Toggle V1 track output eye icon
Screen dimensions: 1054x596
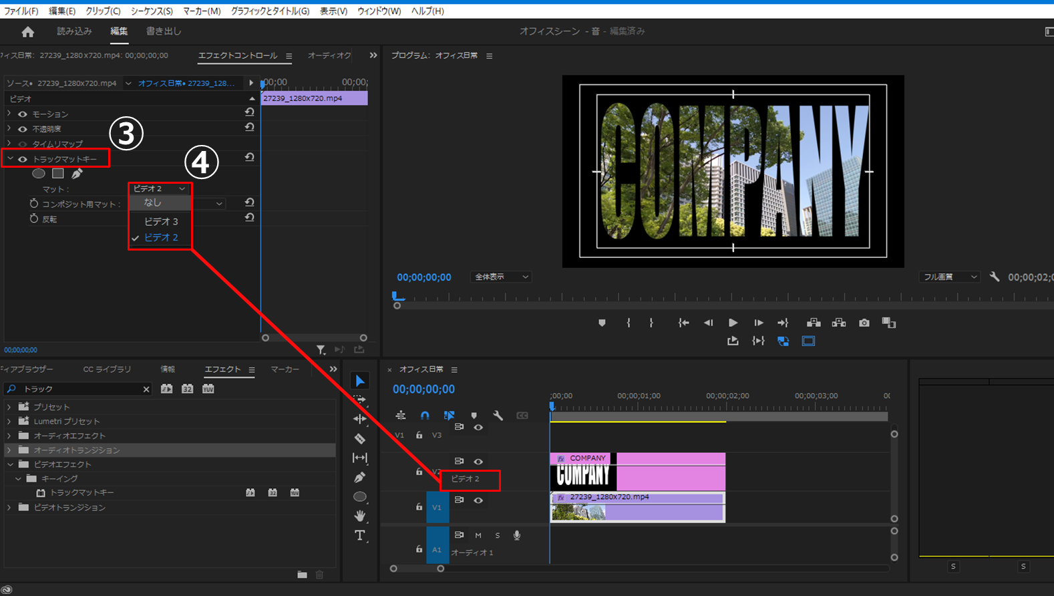478,500
